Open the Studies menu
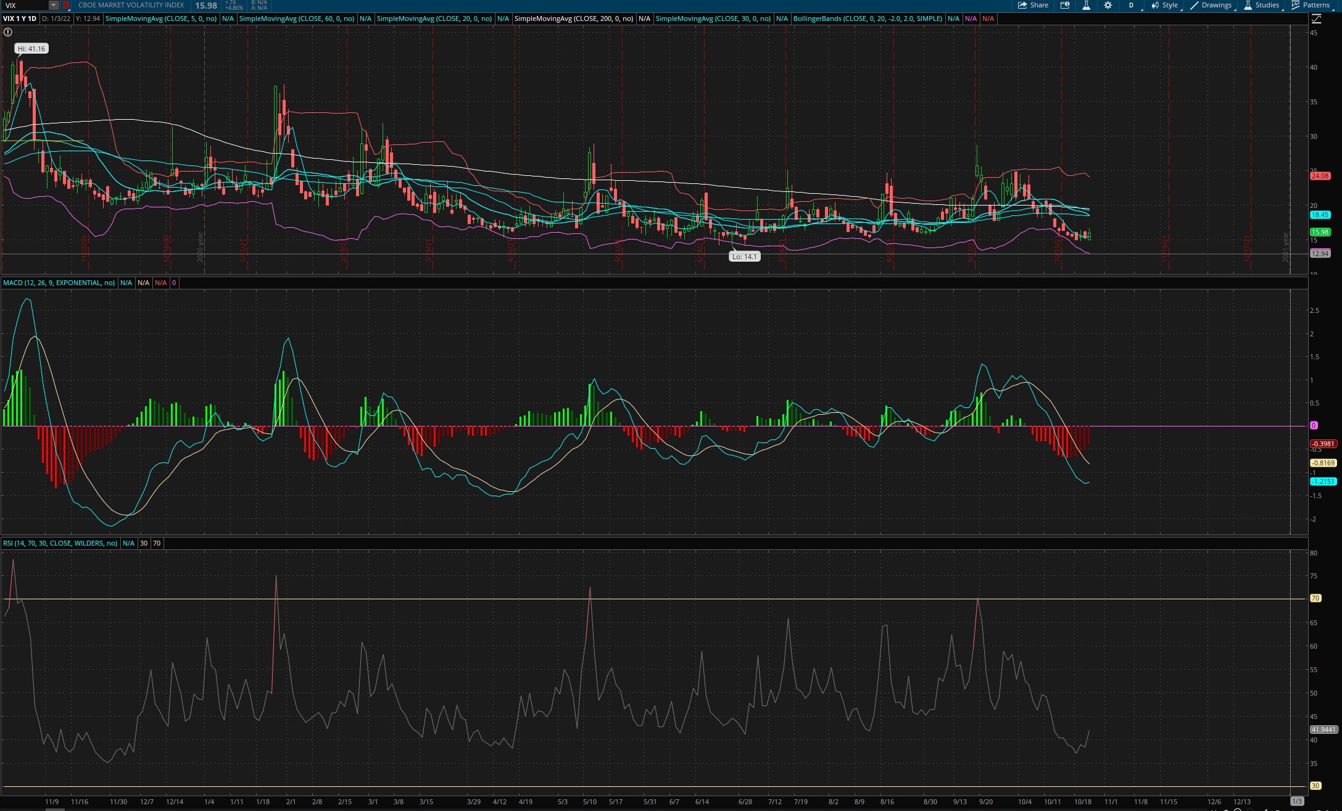Viewport: 1342px width, 811px height. [x=1261, y=5]
